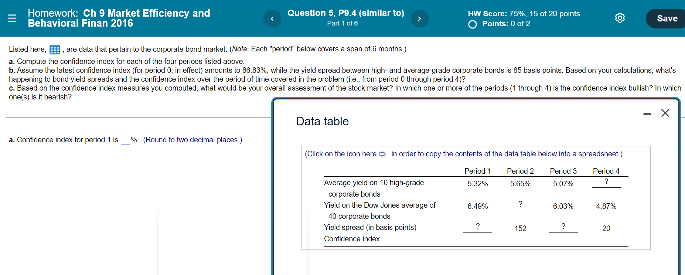Click the "Click on the icon here" link
Image resolution: width=685 pixels, height=275 pixels.
pyautogui.click(x=340, y=154)
